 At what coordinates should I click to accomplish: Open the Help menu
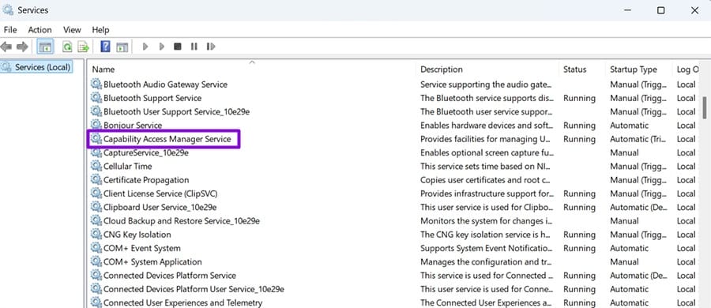coord(100,30)
